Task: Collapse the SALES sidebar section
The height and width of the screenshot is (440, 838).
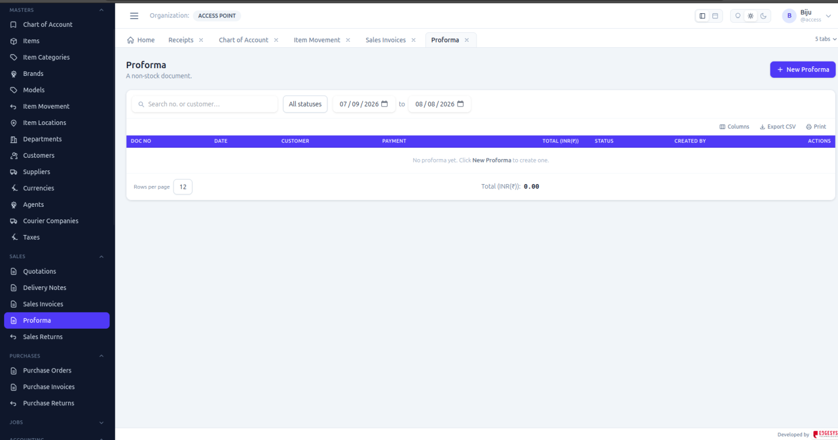Action: tap(101, 256)
